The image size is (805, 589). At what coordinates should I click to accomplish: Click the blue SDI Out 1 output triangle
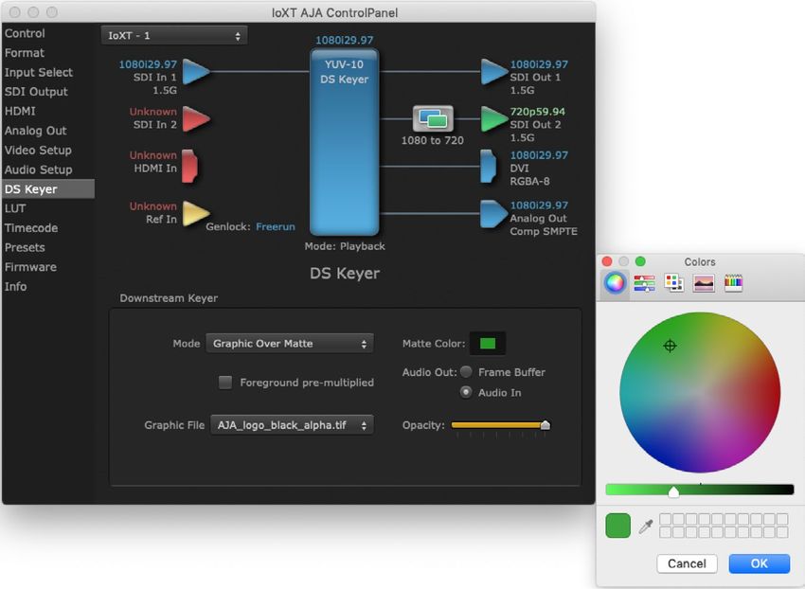coord(494,71)
